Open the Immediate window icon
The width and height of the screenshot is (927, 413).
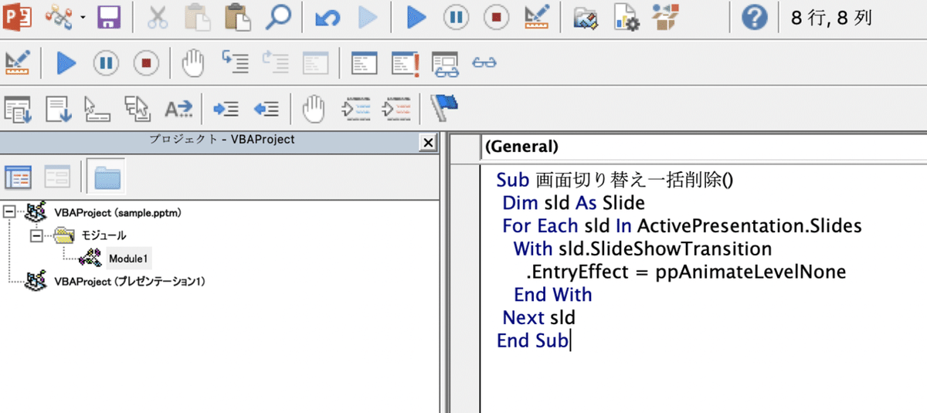[x=405, y=63]
